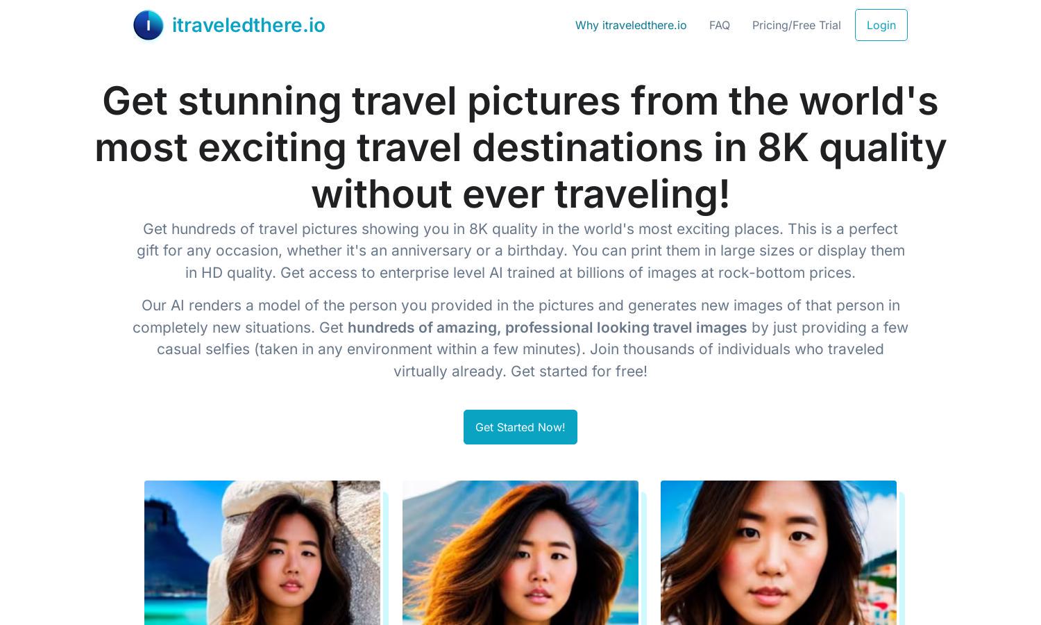Click the paragraph starting 'Get hundreds of travel pictures'
The image size is (1041, 625).
[x=520, y=251]
